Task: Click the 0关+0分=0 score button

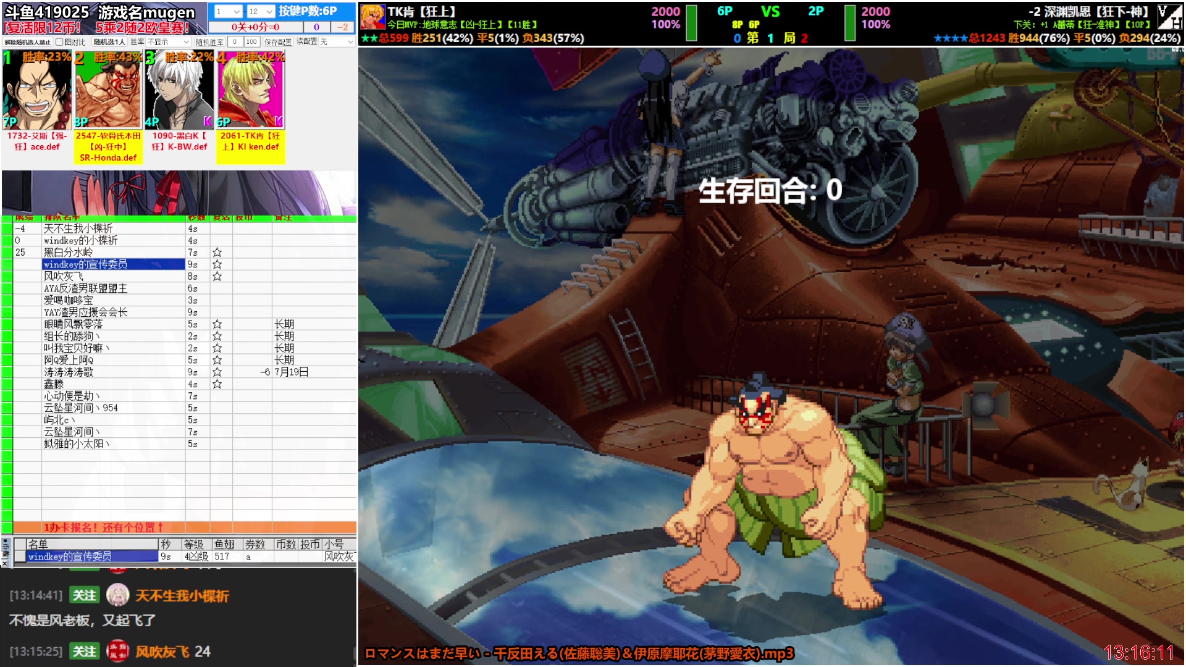Action: (255, 27)
